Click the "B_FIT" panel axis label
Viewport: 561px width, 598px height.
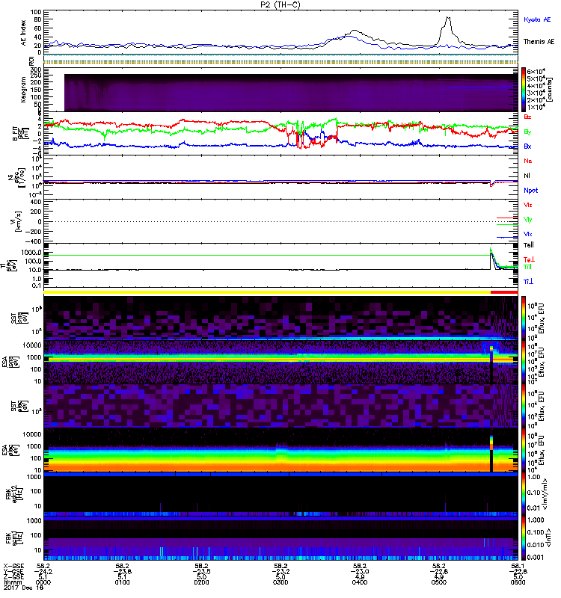click(x=21, y=134)
